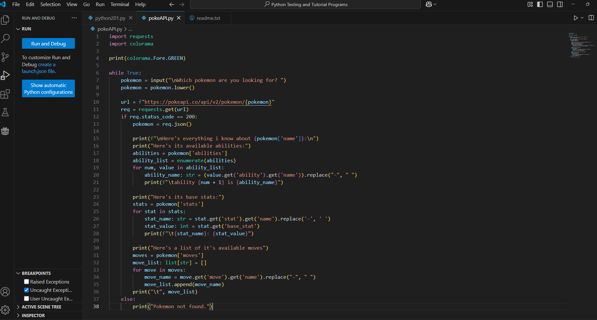Screen dimensions: 597x320
Task: Expand the ACTIVE SCENE TREE section
Action: 18,307
